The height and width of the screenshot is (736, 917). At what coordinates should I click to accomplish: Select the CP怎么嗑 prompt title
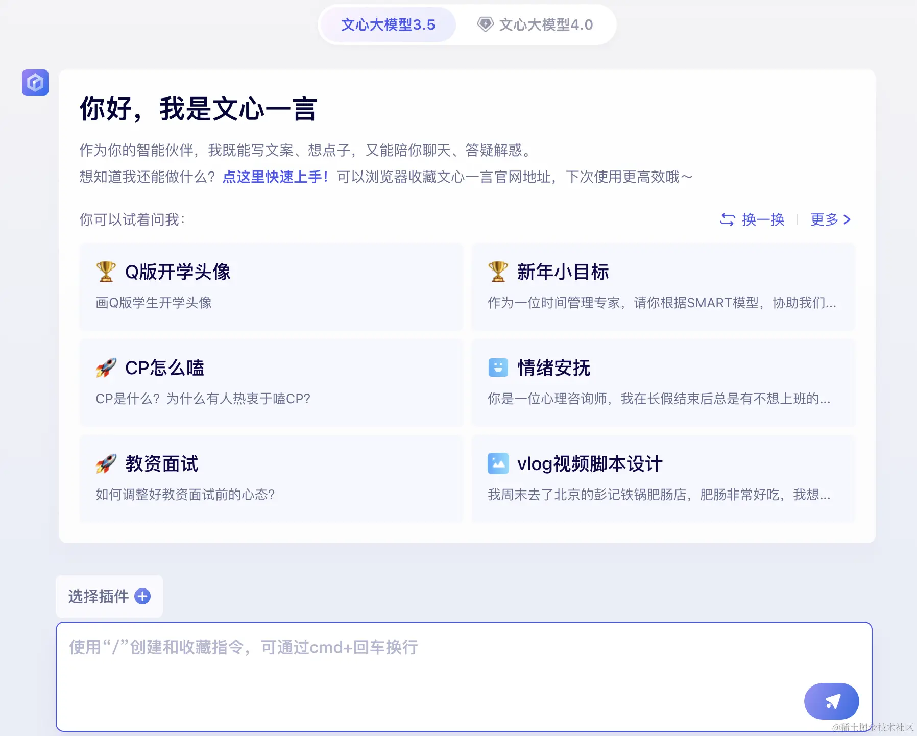click(x=164, y=367)
